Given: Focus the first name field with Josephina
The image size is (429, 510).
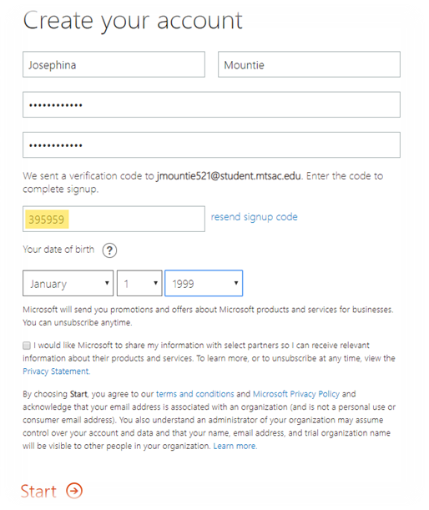Looking at the screenshot, I should (x=114, y=64).
